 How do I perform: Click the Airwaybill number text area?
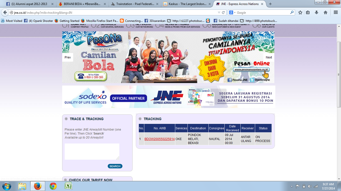tap(92, 151)
